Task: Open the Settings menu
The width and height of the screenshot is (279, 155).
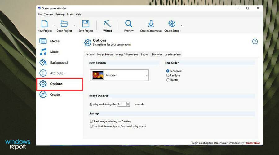Action: pos(60,15)
